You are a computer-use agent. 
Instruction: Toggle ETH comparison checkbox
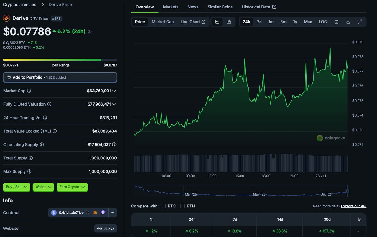[x=182, y=206]
